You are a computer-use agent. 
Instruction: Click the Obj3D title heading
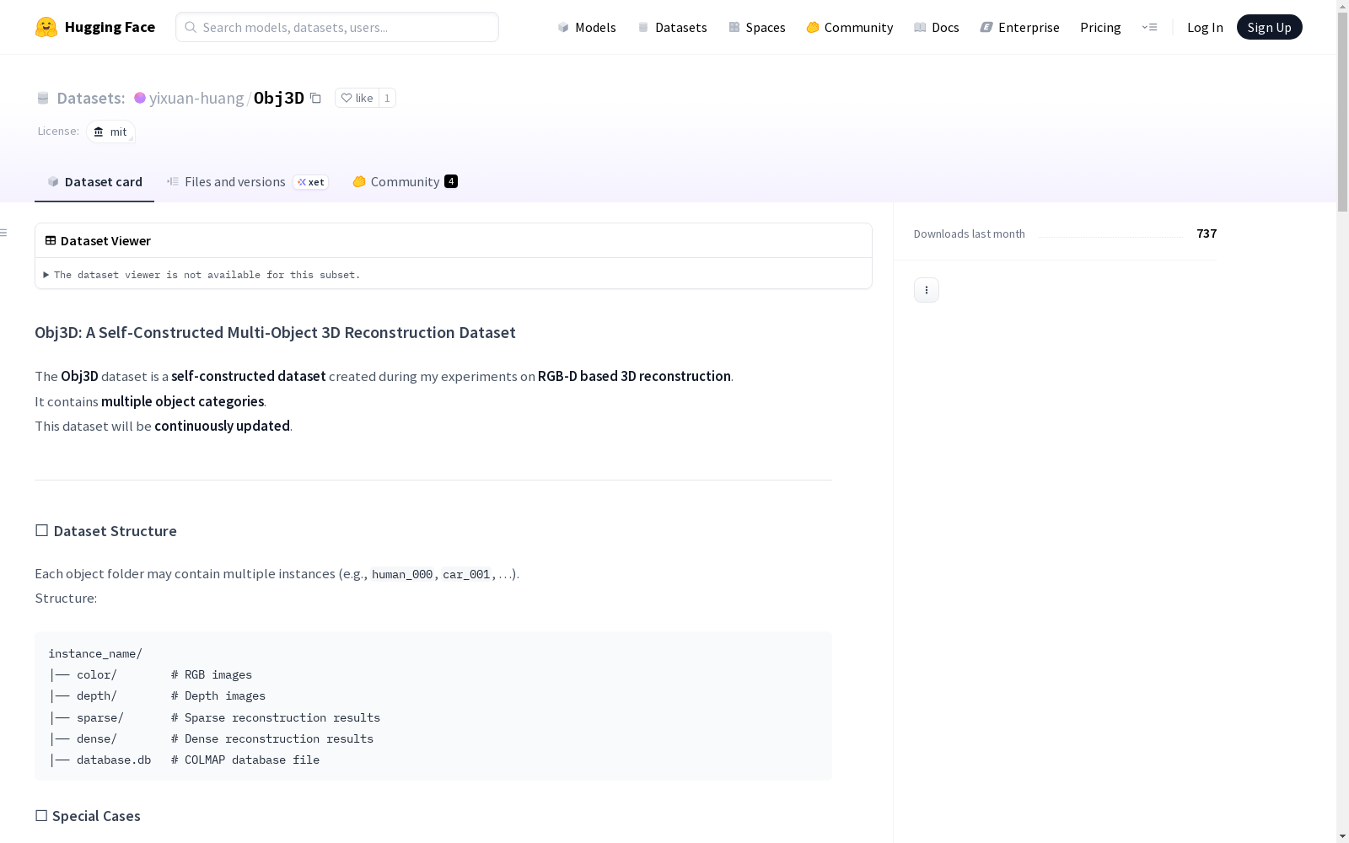(275, 332)
